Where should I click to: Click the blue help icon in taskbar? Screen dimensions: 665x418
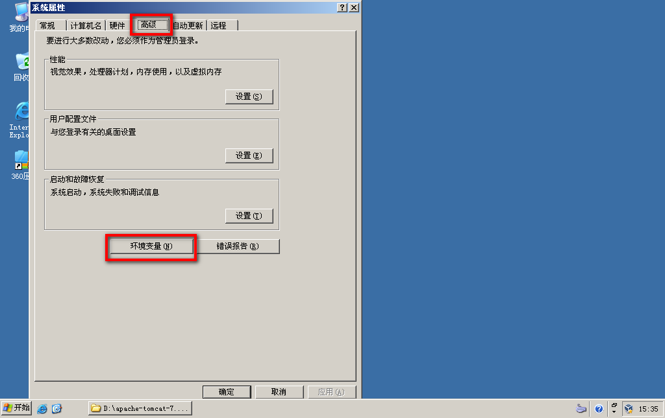click(599, 409)
